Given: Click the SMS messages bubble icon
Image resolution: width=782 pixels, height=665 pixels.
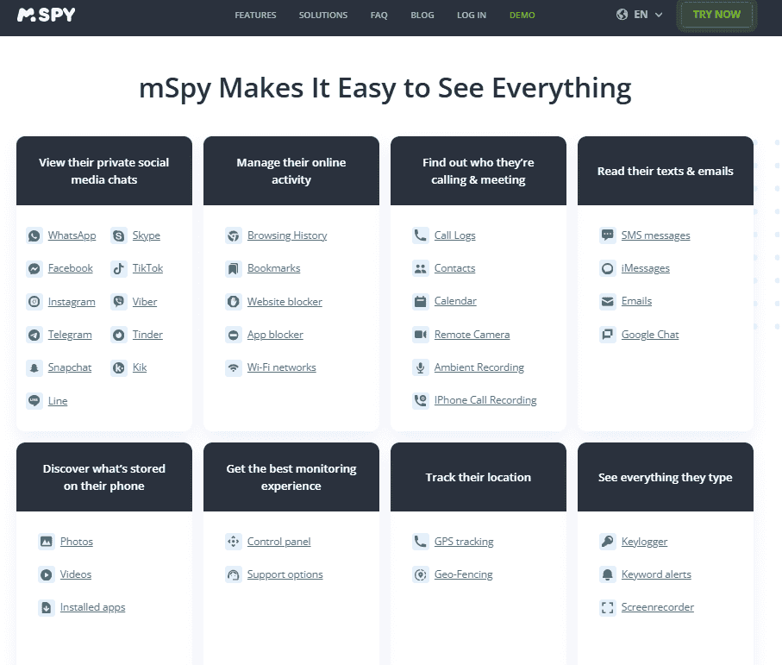Looking at the screenshot, I should pyautogui.click(x=608, y=235).
